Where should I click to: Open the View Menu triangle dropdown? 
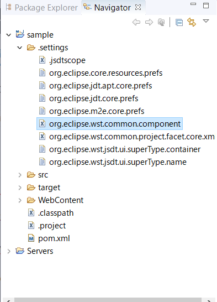206,21
